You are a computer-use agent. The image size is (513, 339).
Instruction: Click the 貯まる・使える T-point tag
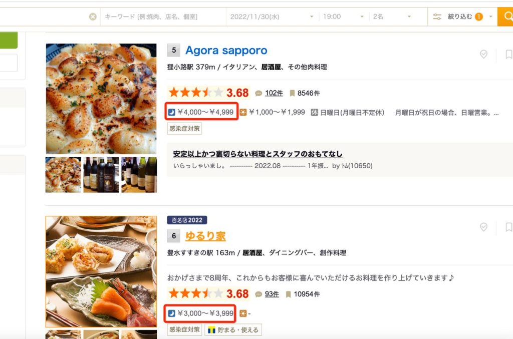pyautogui.click(x=233, y=330)
